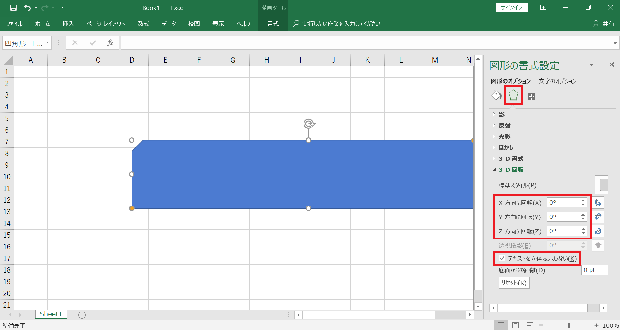Click the リセット button
The image size is (620, 330).
(x=514, y=283)
